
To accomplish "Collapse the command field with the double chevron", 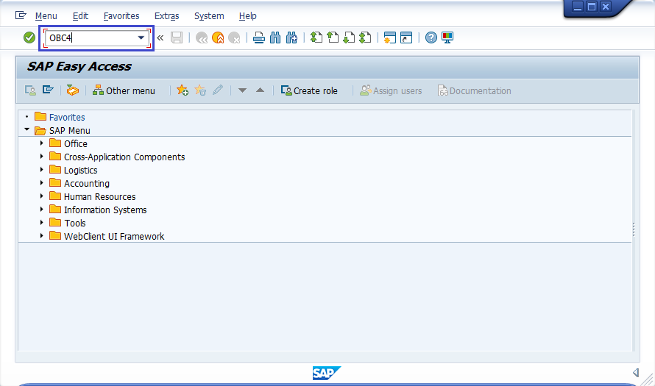I will pos(160,38).
